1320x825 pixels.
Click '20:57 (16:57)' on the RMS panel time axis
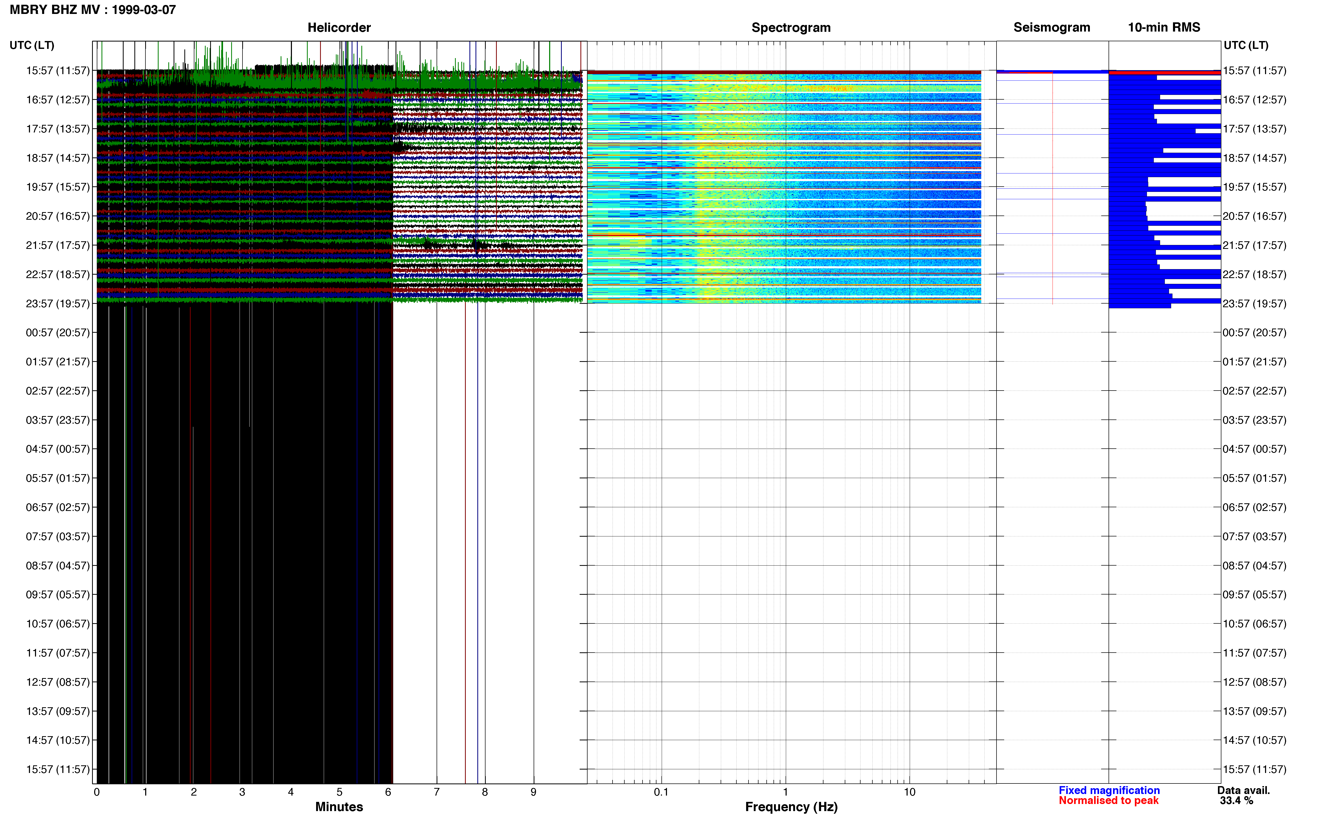[x=1255, y=216]
